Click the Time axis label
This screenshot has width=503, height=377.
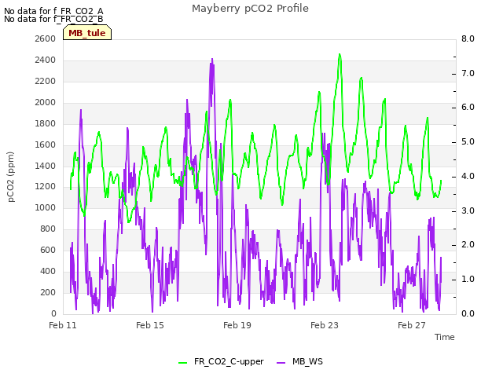point(445,337)
